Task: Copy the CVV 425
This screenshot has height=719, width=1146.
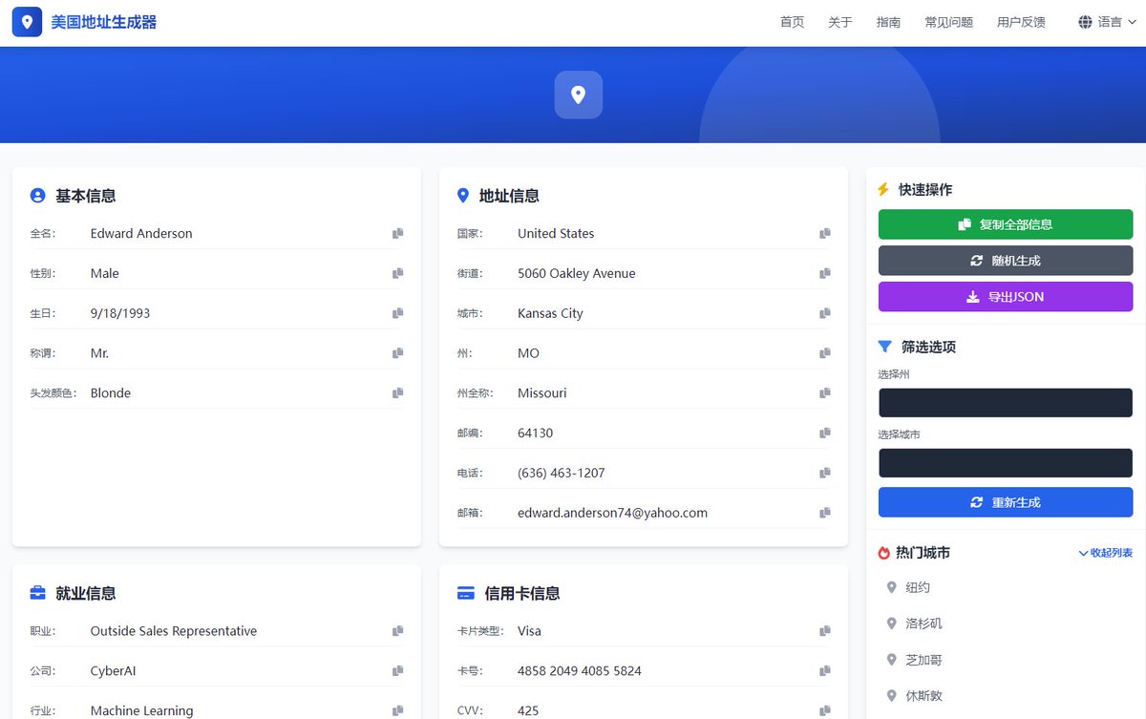Action: 825,710
